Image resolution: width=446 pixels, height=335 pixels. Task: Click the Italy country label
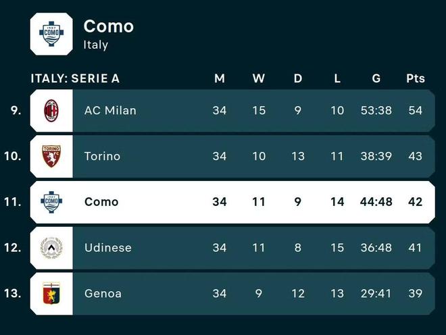96,45
